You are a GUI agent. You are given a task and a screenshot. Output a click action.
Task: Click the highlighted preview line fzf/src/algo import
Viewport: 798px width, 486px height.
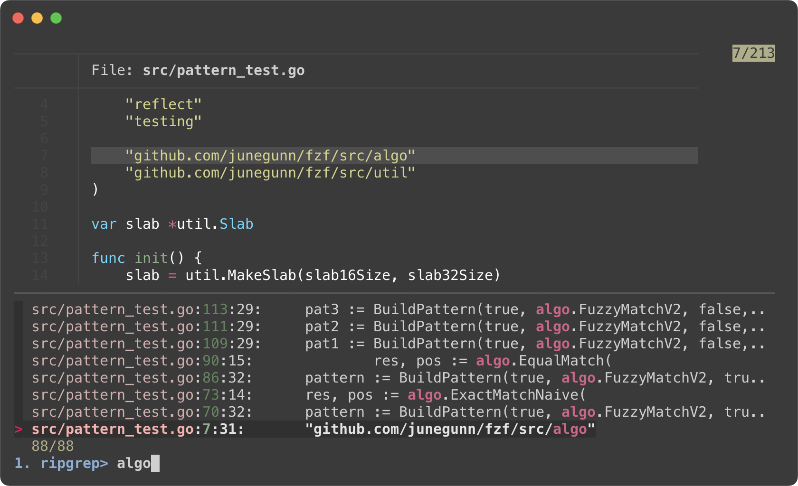[x=395, y=156]
